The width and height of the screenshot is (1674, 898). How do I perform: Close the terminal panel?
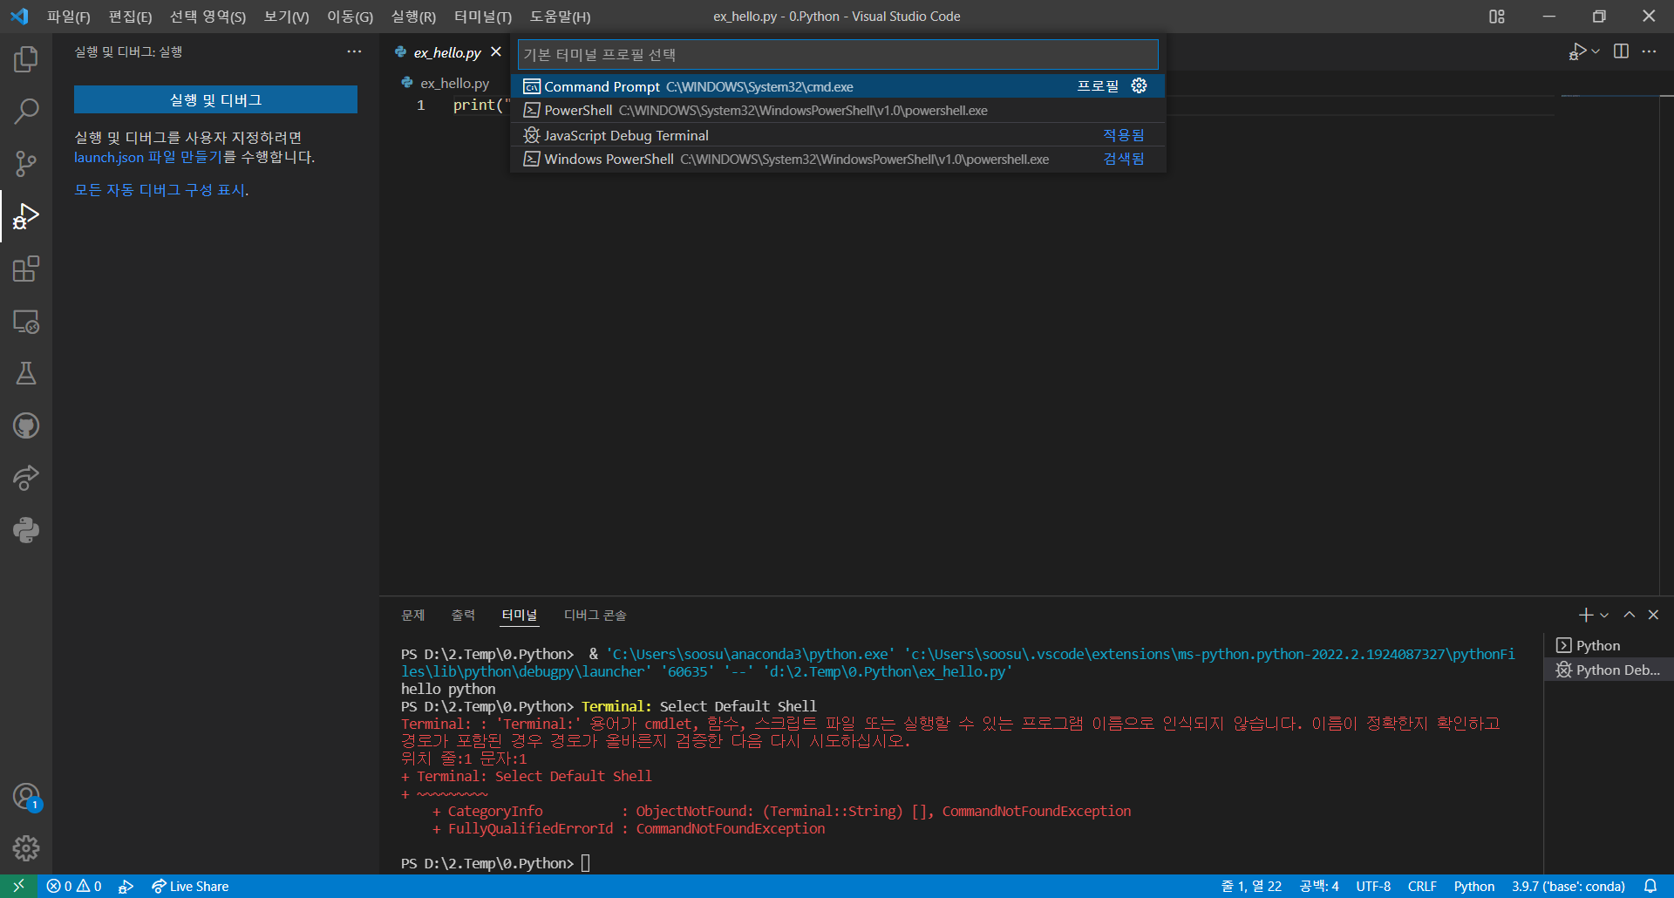[1653, 615]
